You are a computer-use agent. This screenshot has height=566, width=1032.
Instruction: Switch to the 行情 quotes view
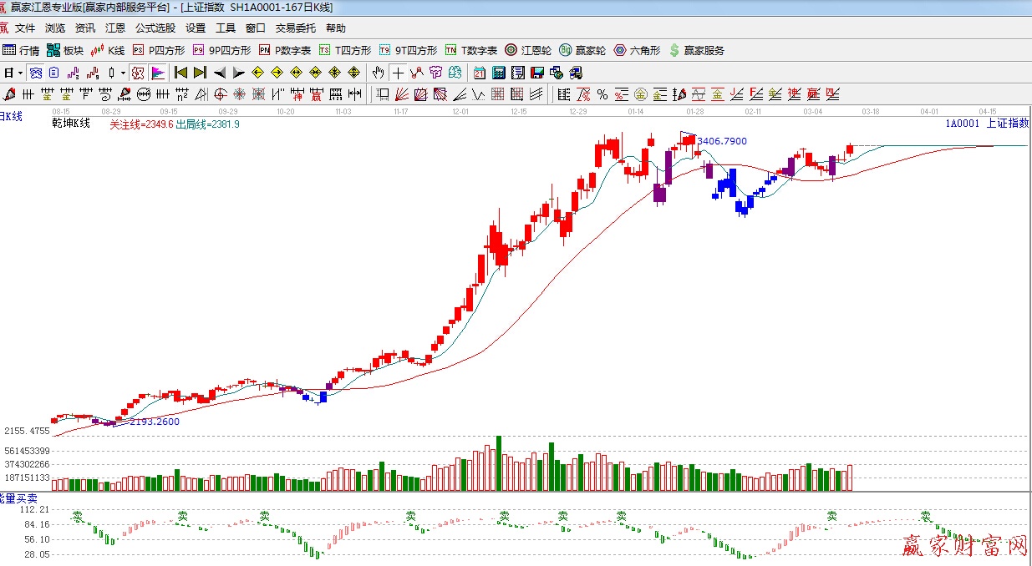point(22,50)
